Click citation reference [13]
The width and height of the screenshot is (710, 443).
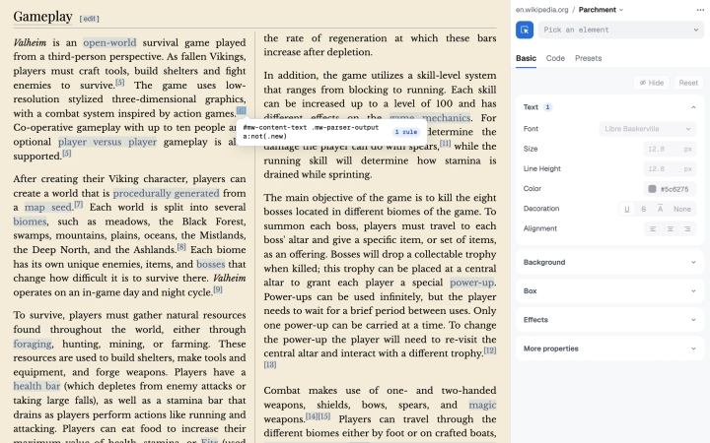(x=270, y=365)
